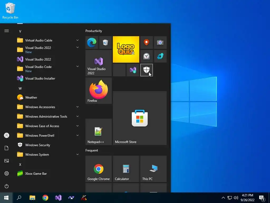The height and width of the screenshot is (203, 270).
Task: Open the clock showing 4:21 PM
Action: point(247,198)
